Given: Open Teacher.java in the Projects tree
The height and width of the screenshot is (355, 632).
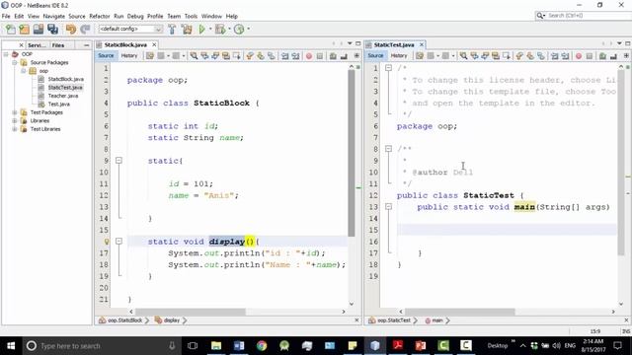Looking at the screenshot, I should (x=63, y=96).
